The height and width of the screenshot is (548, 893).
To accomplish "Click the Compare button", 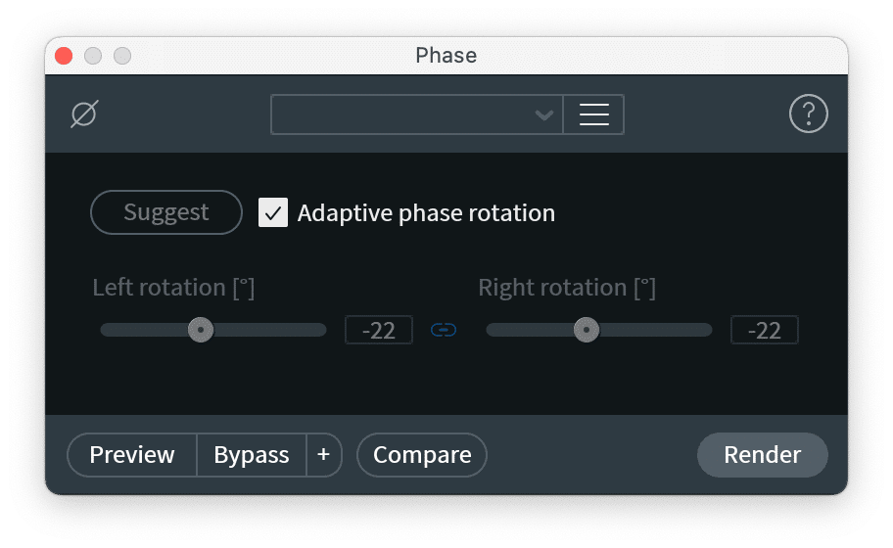I will click(x=422, y=455).
